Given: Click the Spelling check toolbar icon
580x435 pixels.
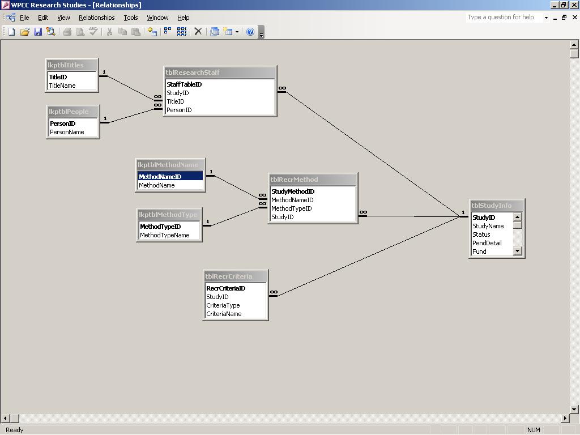Looking at the screenshot, I should point(93,32).
